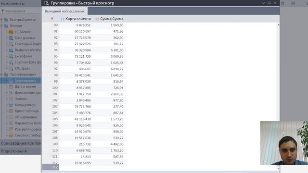The width and height of the screenshot is (308, 173).
Task: Click the scrollbar up arrow of data table
Action: pyautogui.click(x=278, y=25)
